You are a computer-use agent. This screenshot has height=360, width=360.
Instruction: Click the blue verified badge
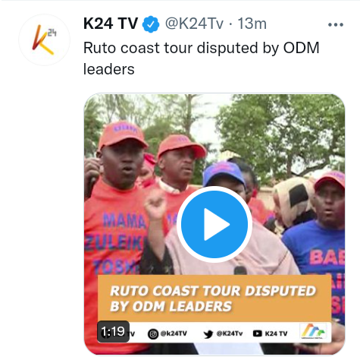151,24
